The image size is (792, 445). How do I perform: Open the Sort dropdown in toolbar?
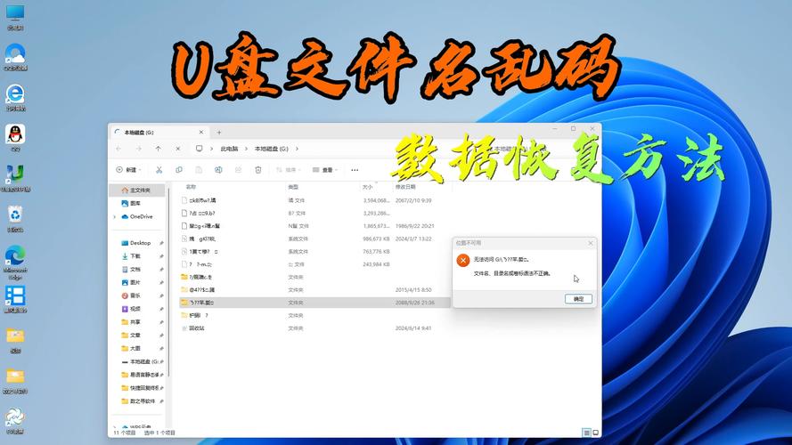289,170
